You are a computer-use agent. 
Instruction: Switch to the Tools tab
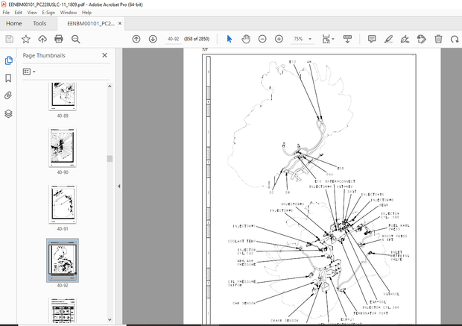[39, 23]
